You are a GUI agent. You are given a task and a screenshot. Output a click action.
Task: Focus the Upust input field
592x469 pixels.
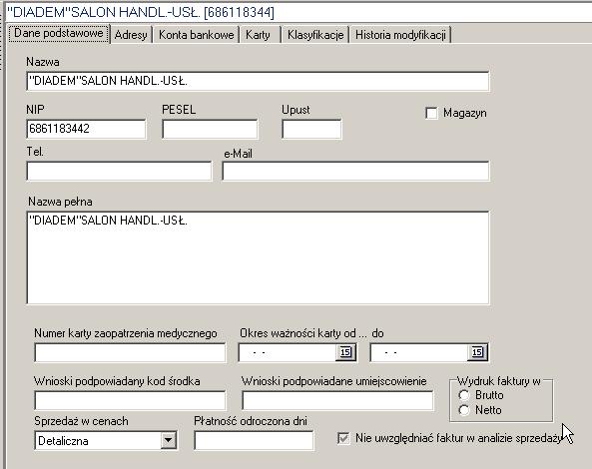pyautogui.click(x=311, y=129)
